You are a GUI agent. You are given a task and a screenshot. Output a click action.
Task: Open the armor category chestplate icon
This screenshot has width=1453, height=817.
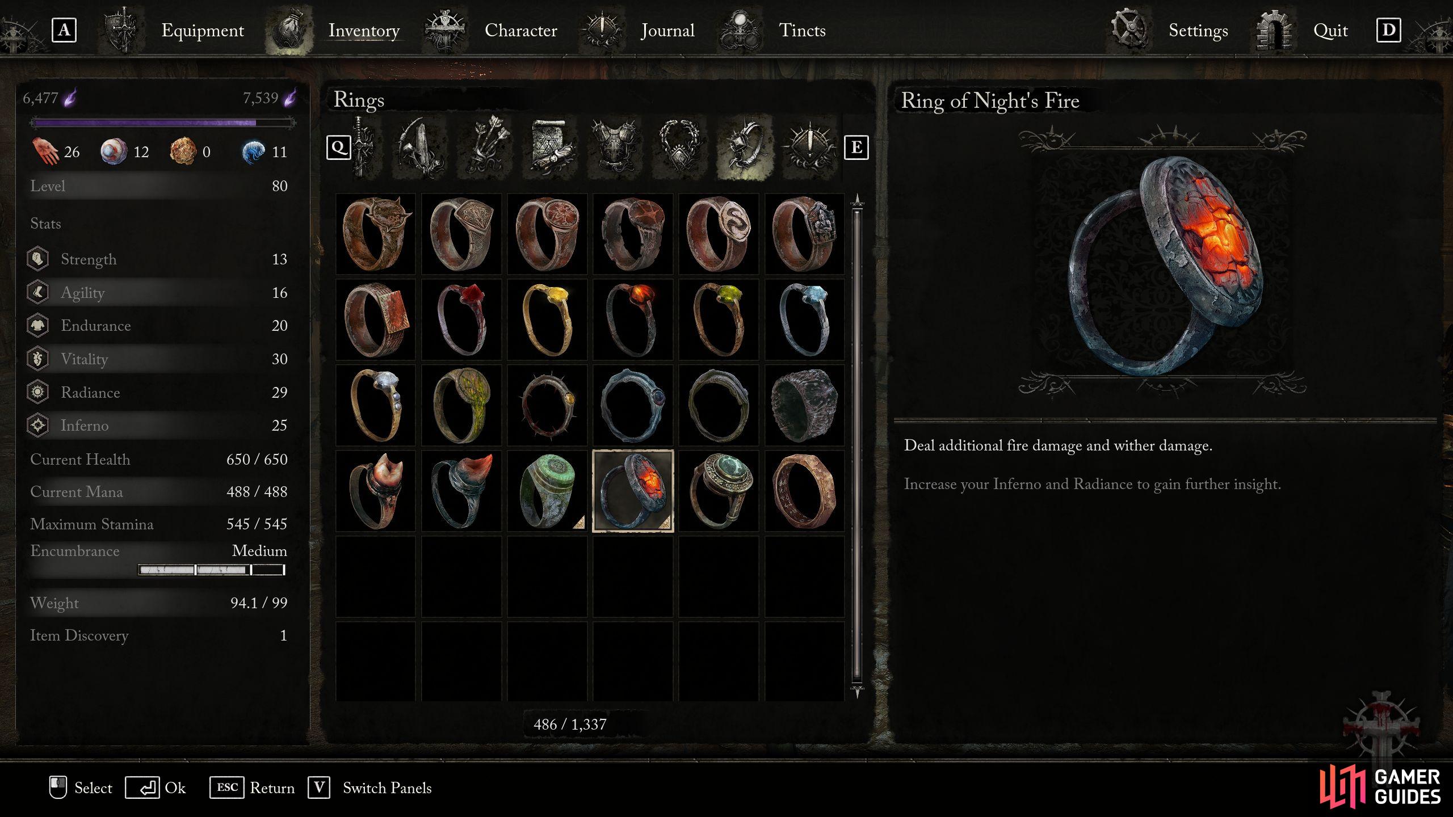(616, 148)
